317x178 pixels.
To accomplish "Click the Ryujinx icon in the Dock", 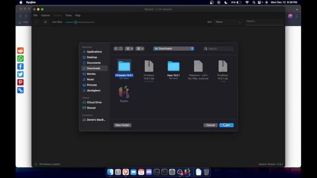I will [x=187, y=172].
